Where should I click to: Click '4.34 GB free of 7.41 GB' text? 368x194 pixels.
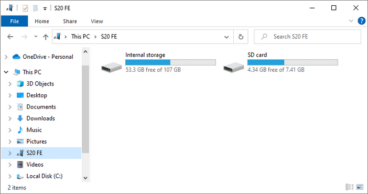276,70
